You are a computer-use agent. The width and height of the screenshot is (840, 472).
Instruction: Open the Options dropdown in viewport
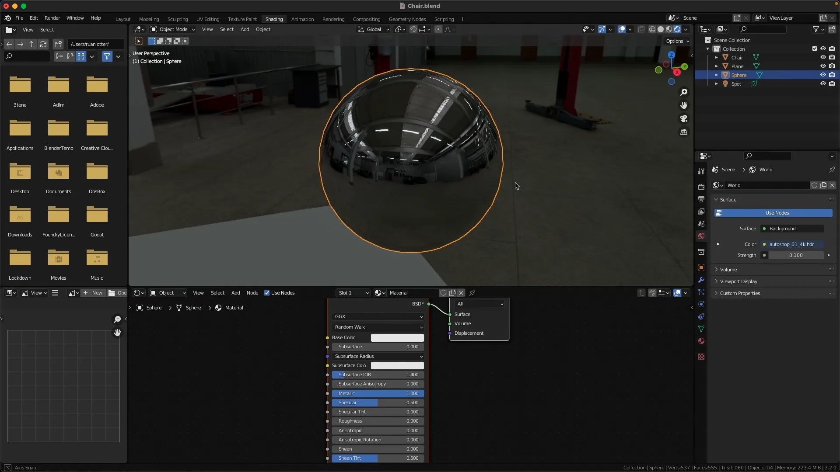pos(678,41)
